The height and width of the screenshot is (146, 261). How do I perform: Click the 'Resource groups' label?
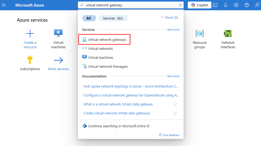click(200, 45)
